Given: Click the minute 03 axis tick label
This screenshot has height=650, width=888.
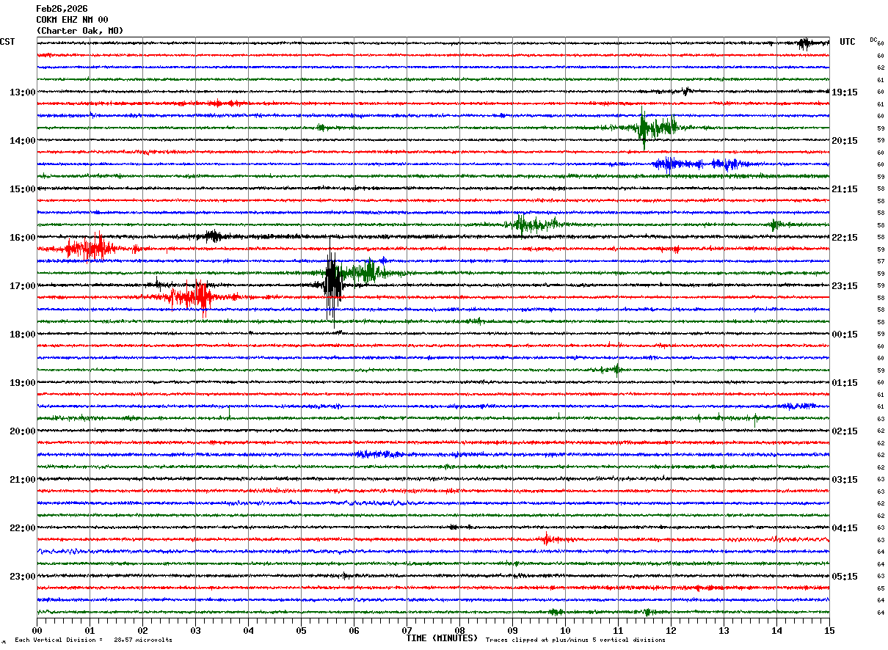Looking at the screenshot, I should [x=195, y=630].
